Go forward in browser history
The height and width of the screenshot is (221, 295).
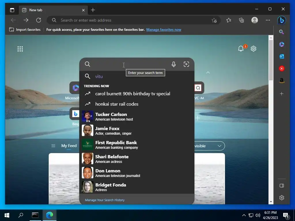[x=26, y=20]
